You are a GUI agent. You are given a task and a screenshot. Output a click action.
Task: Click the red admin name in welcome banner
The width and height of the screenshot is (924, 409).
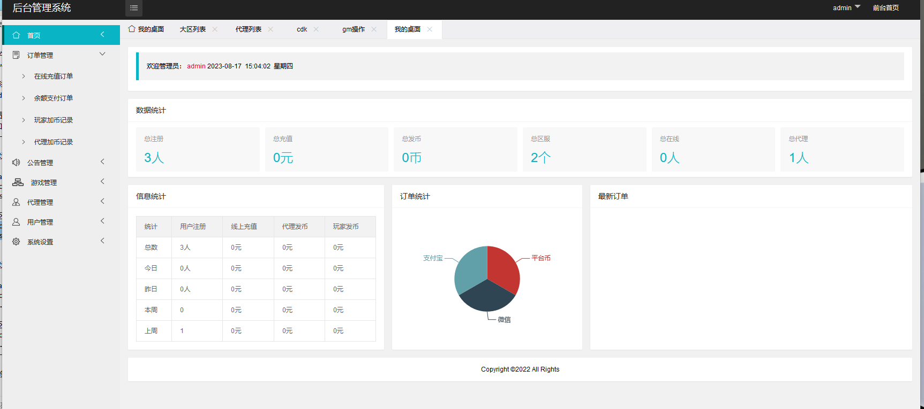click(196, 66)
